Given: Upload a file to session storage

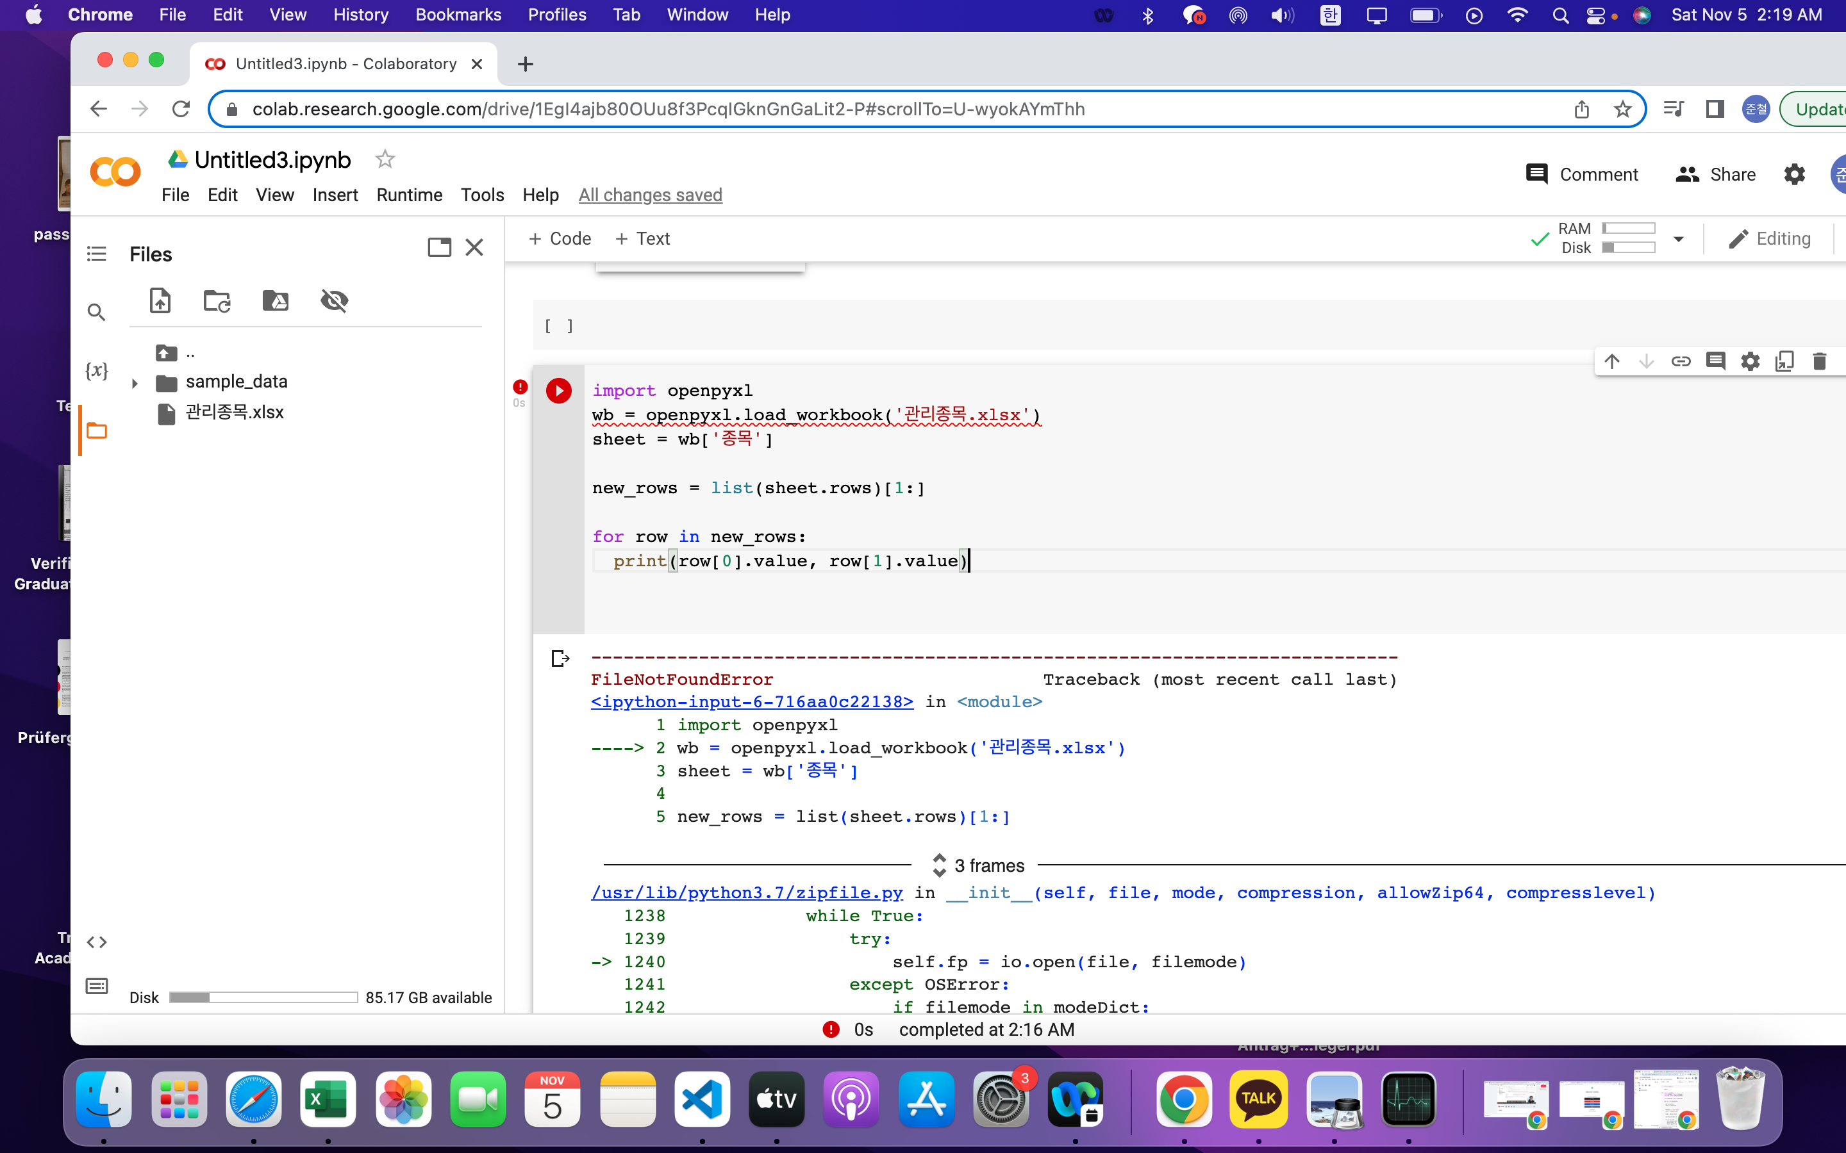Looking at the screenshot, I should (x=160, y=300).
